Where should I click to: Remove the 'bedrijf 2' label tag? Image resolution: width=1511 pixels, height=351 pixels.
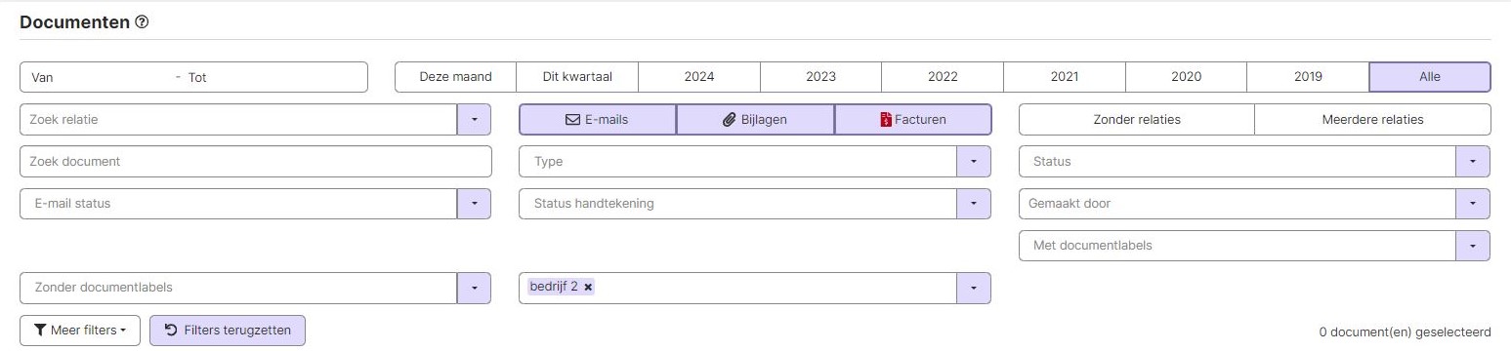[x=588, y=287]
